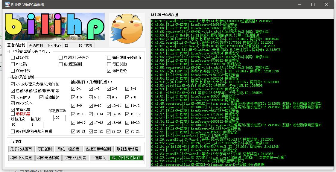The image size is (336, 172).
Task: Uncheck the 节奏风暴 checkbox
Action: (13, 109)
